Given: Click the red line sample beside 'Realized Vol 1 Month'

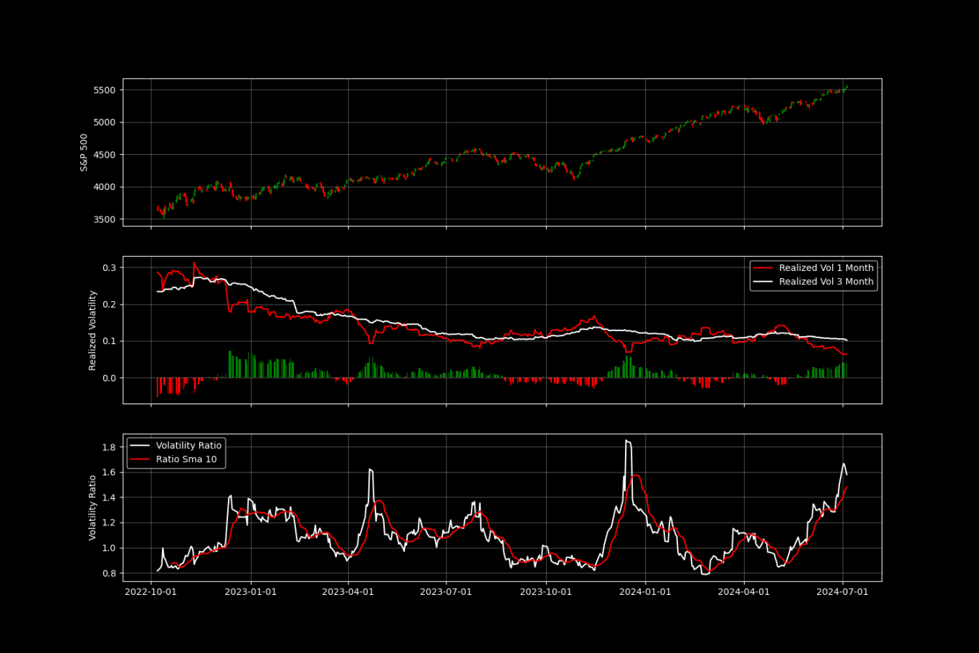Looking at the screenshot, I should coord(764,268).
